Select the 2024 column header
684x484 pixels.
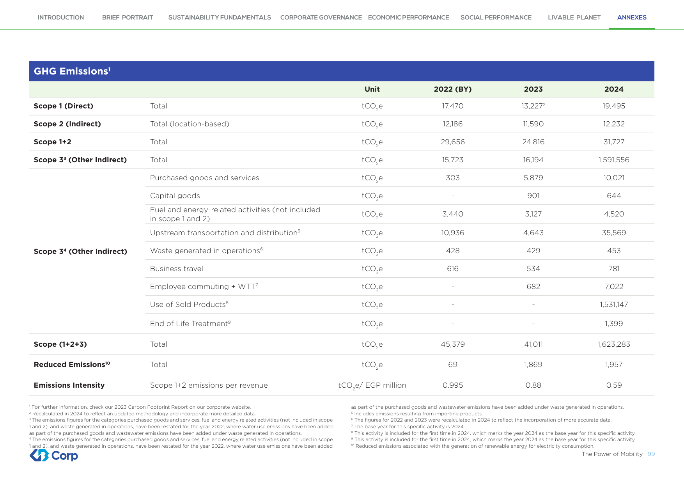coord(614,89)
